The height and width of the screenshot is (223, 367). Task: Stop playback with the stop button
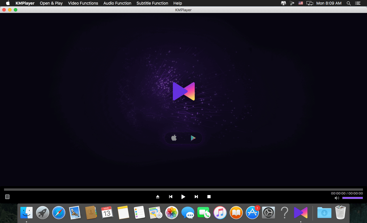point(209,197)
